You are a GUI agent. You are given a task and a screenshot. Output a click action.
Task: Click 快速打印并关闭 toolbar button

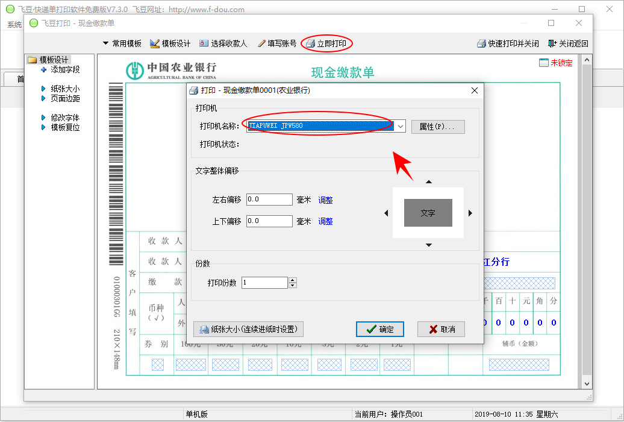click(x=508, y=43)
